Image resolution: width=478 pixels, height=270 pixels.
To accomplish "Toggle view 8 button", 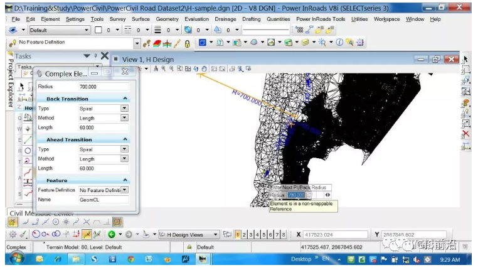I will click(x=284, y=235).
